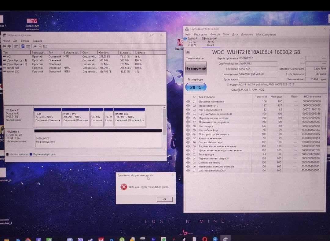Image resolution: width=330 pixels, height=241 pixels.
Task: Click status circle for attribute 01 Помилки зчитування
Action: [188, 101]
